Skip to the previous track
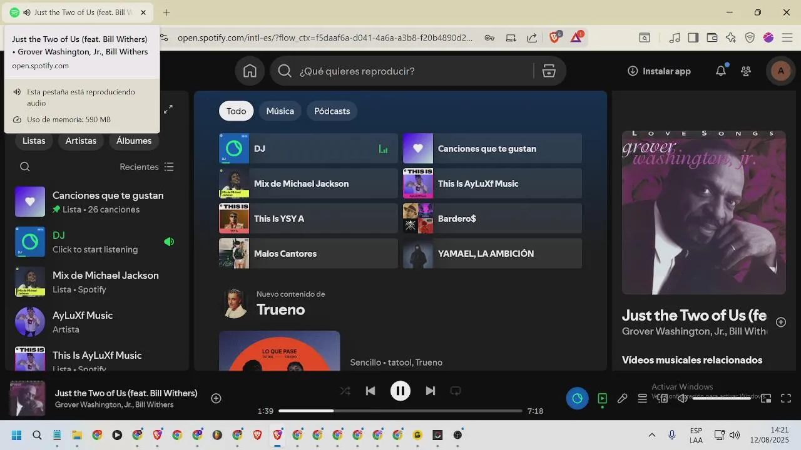Screen dimensions: 801x450 tap(370, 391)
